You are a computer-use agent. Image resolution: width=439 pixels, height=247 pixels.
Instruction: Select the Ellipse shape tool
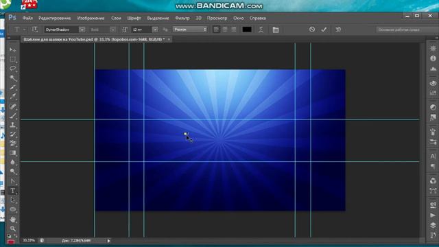(12, 209)
